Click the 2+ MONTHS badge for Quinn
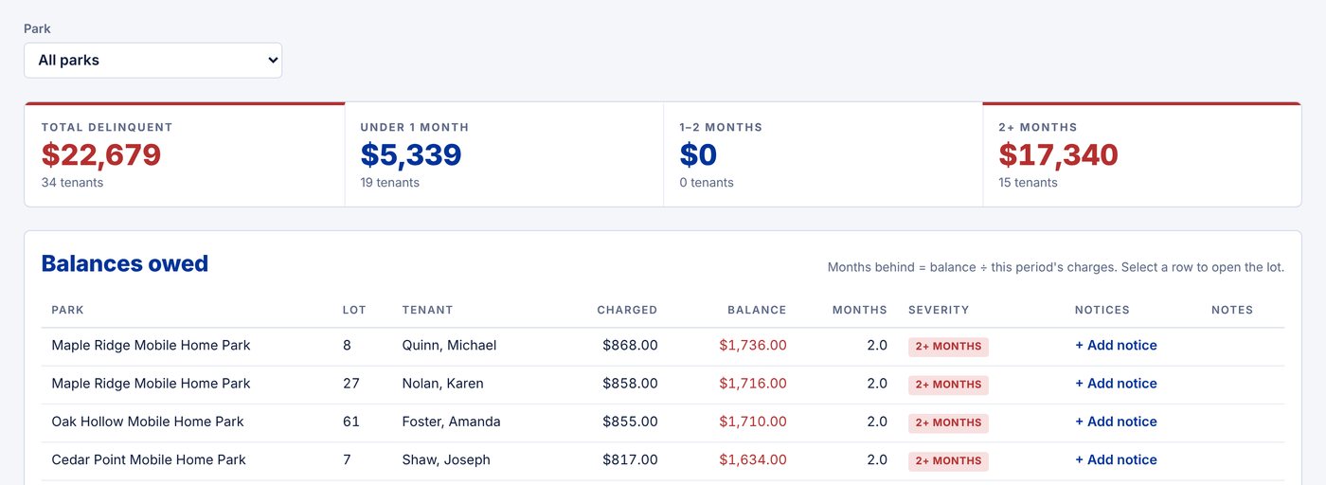The width and height of the screenshot is (1326, 485). (x=948, y=347)
